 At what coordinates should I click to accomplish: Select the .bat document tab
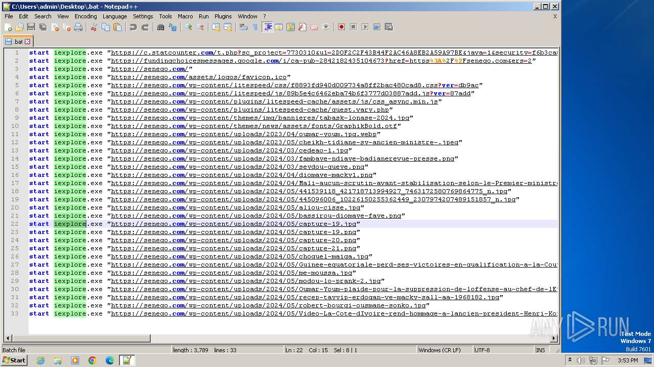point(18,42)
